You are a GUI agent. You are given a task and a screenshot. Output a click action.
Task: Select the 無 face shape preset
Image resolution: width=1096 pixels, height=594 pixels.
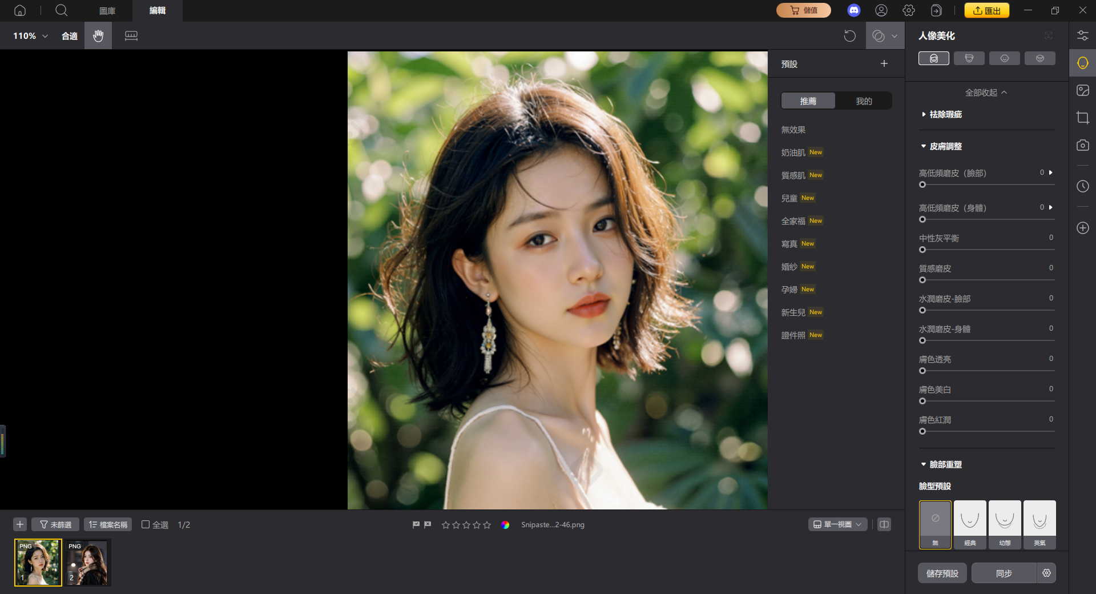pyautogui.click(x=935, y=524)
